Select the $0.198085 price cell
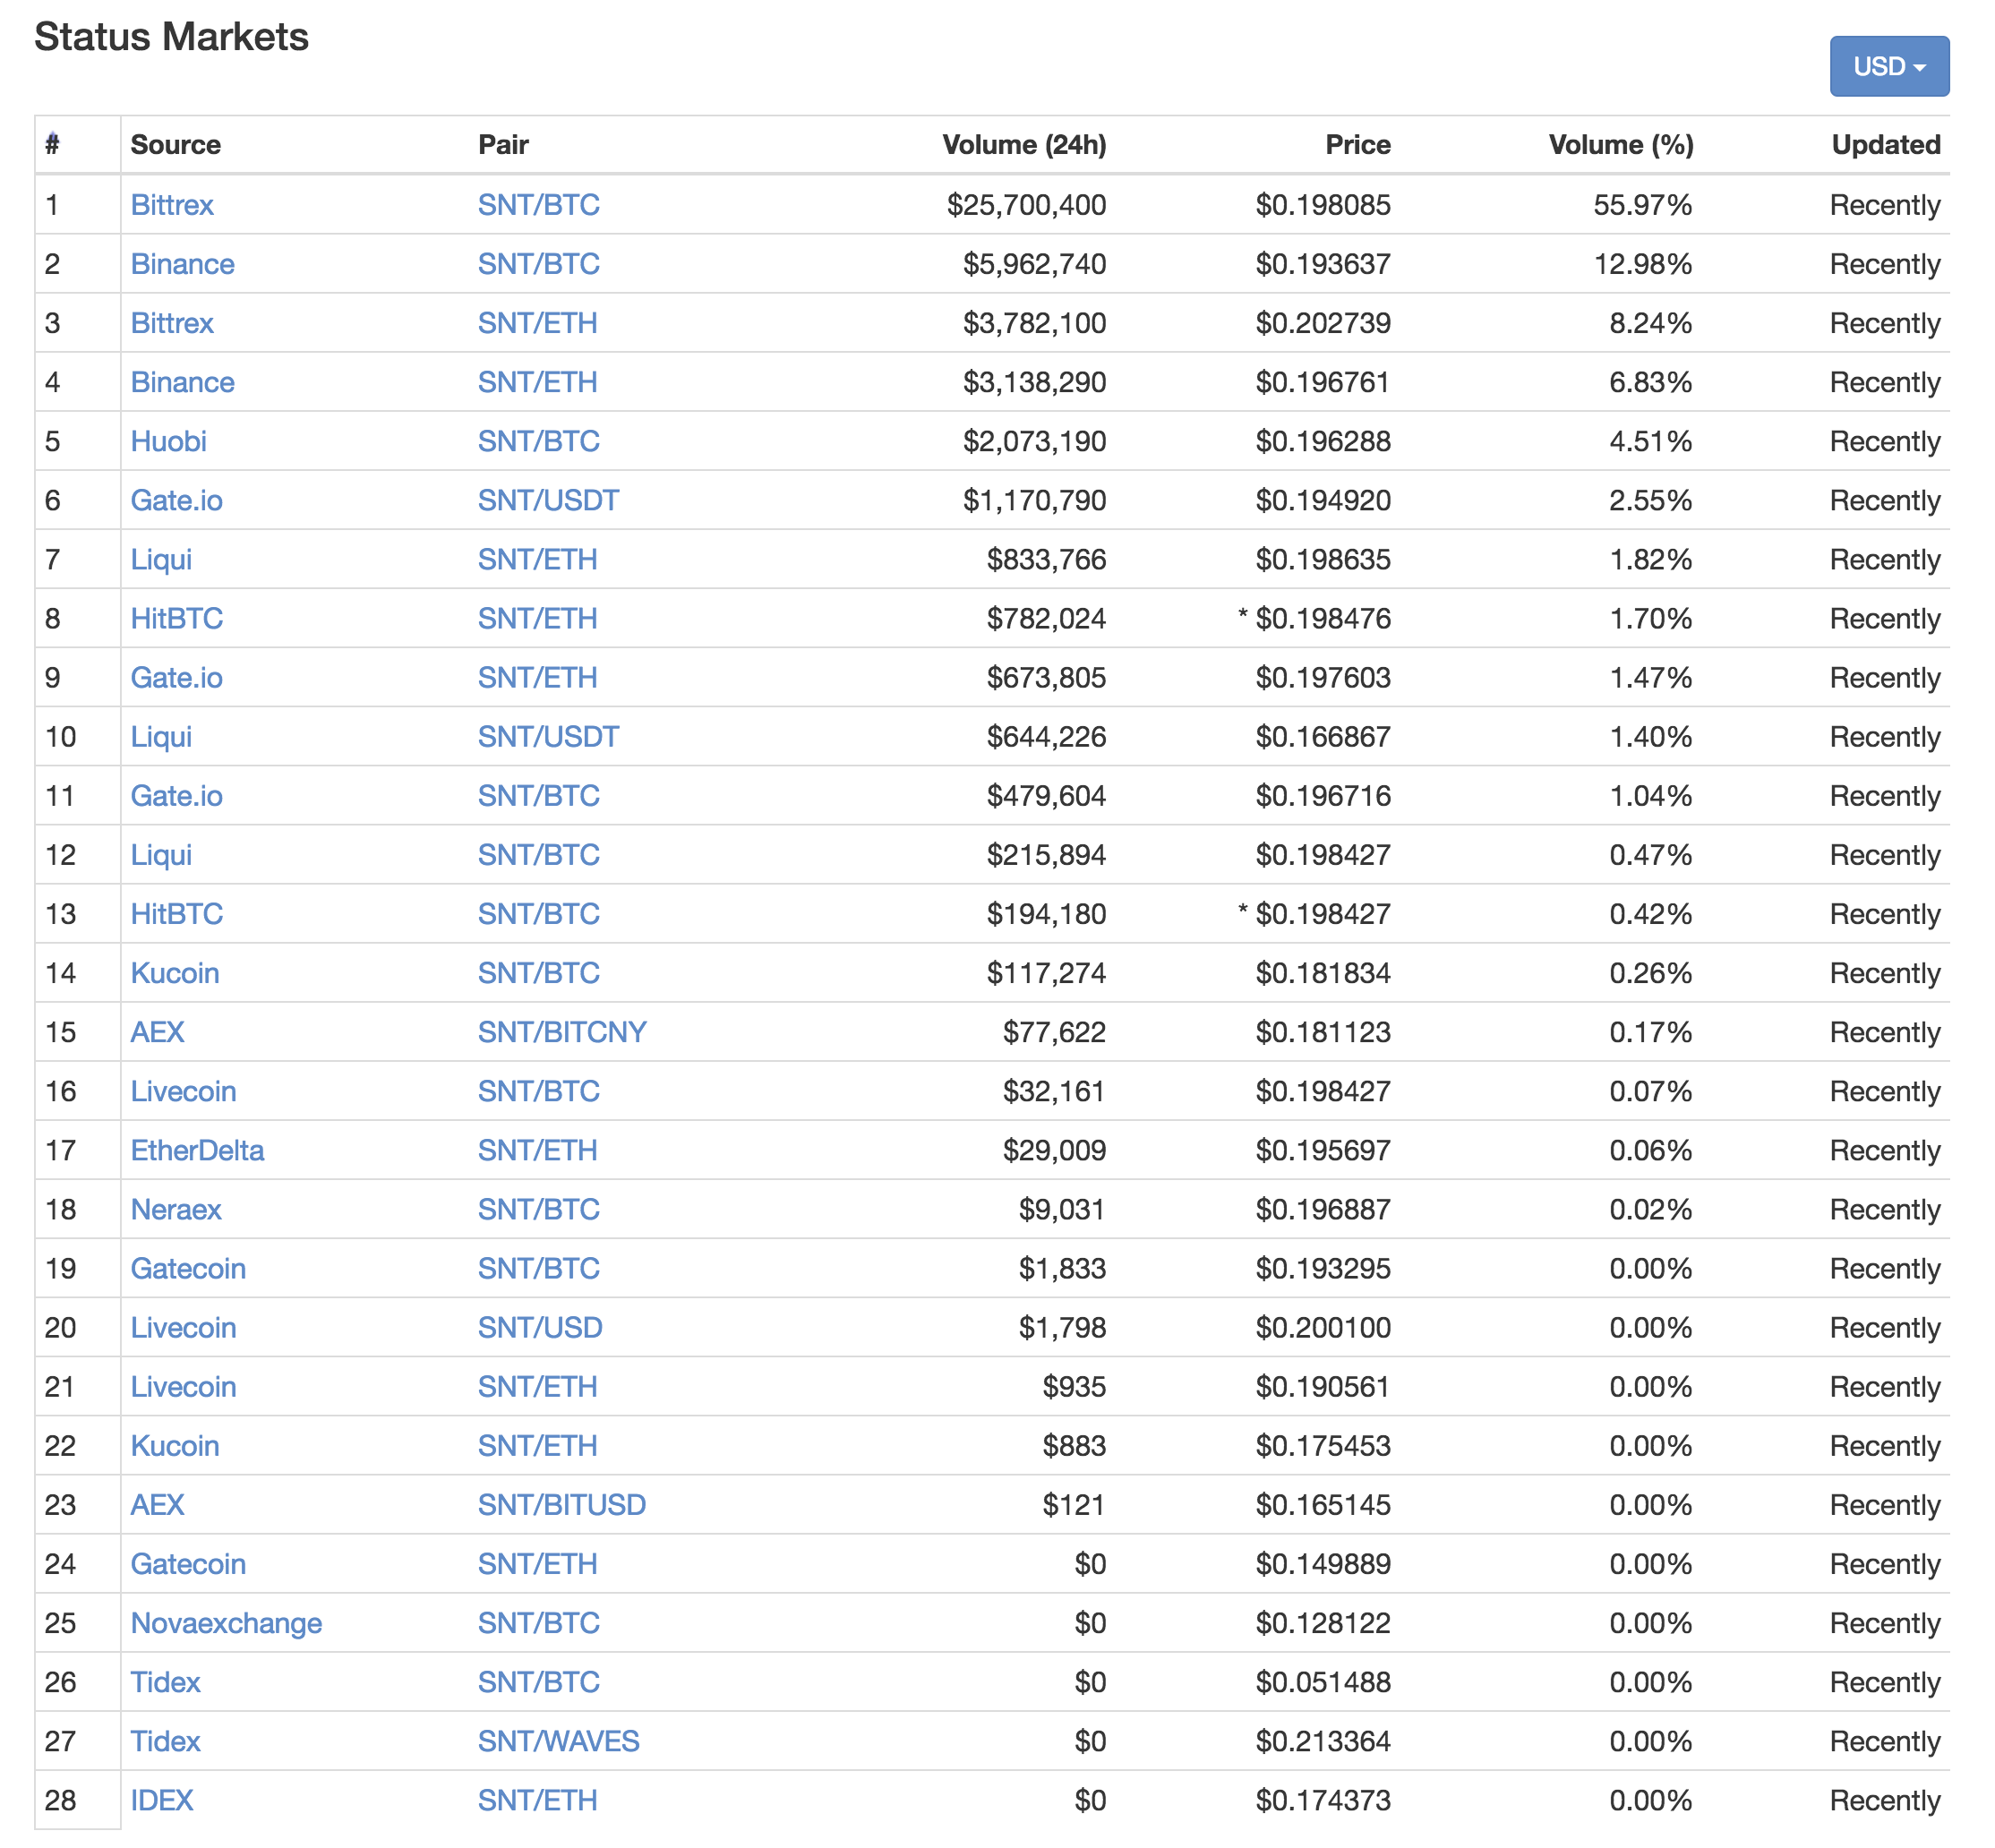The image size is (1995, 1848). tap(1323, 205)
